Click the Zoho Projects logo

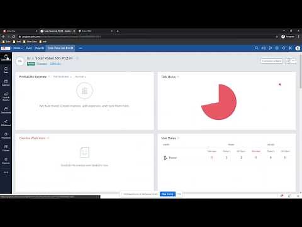6,48
